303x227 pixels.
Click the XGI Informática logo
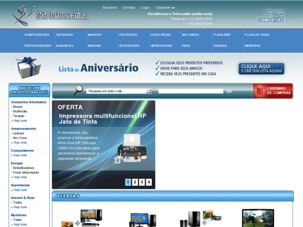tap(50, 15)
